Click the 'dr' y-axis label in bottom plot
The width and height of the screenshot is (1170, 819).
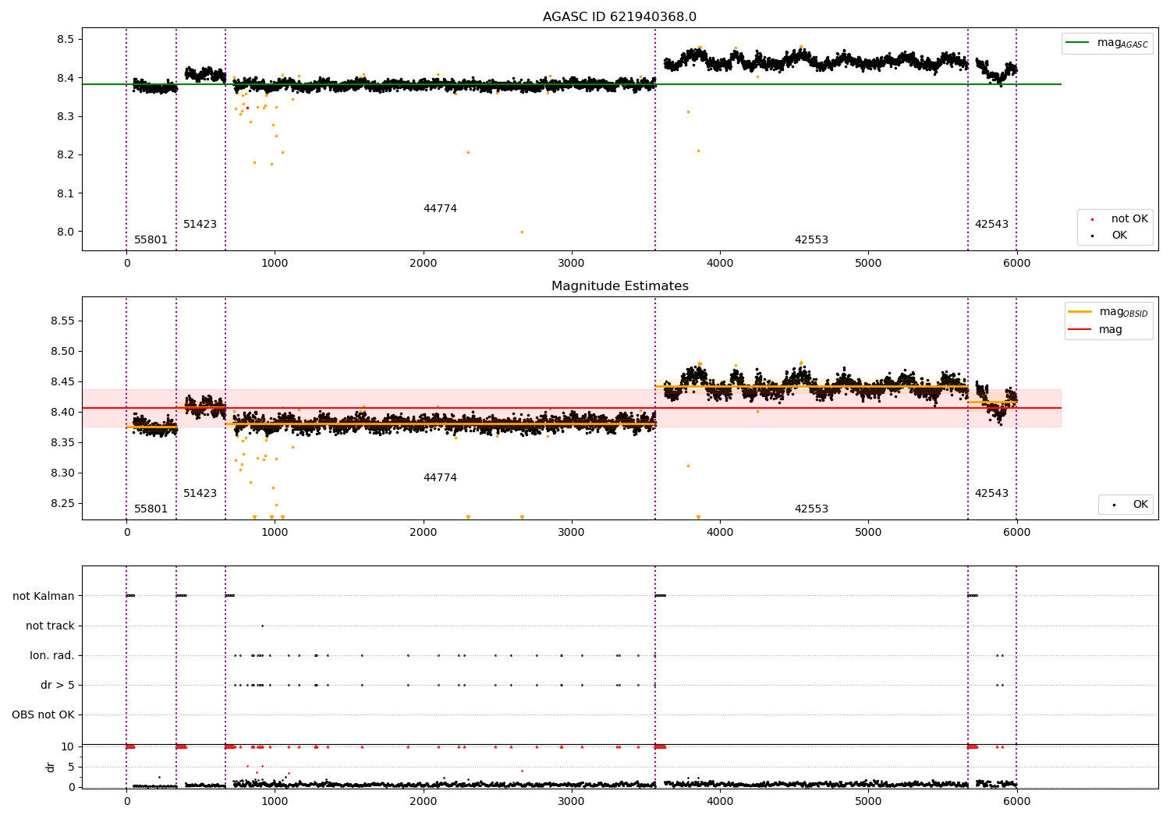pos(51,767)
